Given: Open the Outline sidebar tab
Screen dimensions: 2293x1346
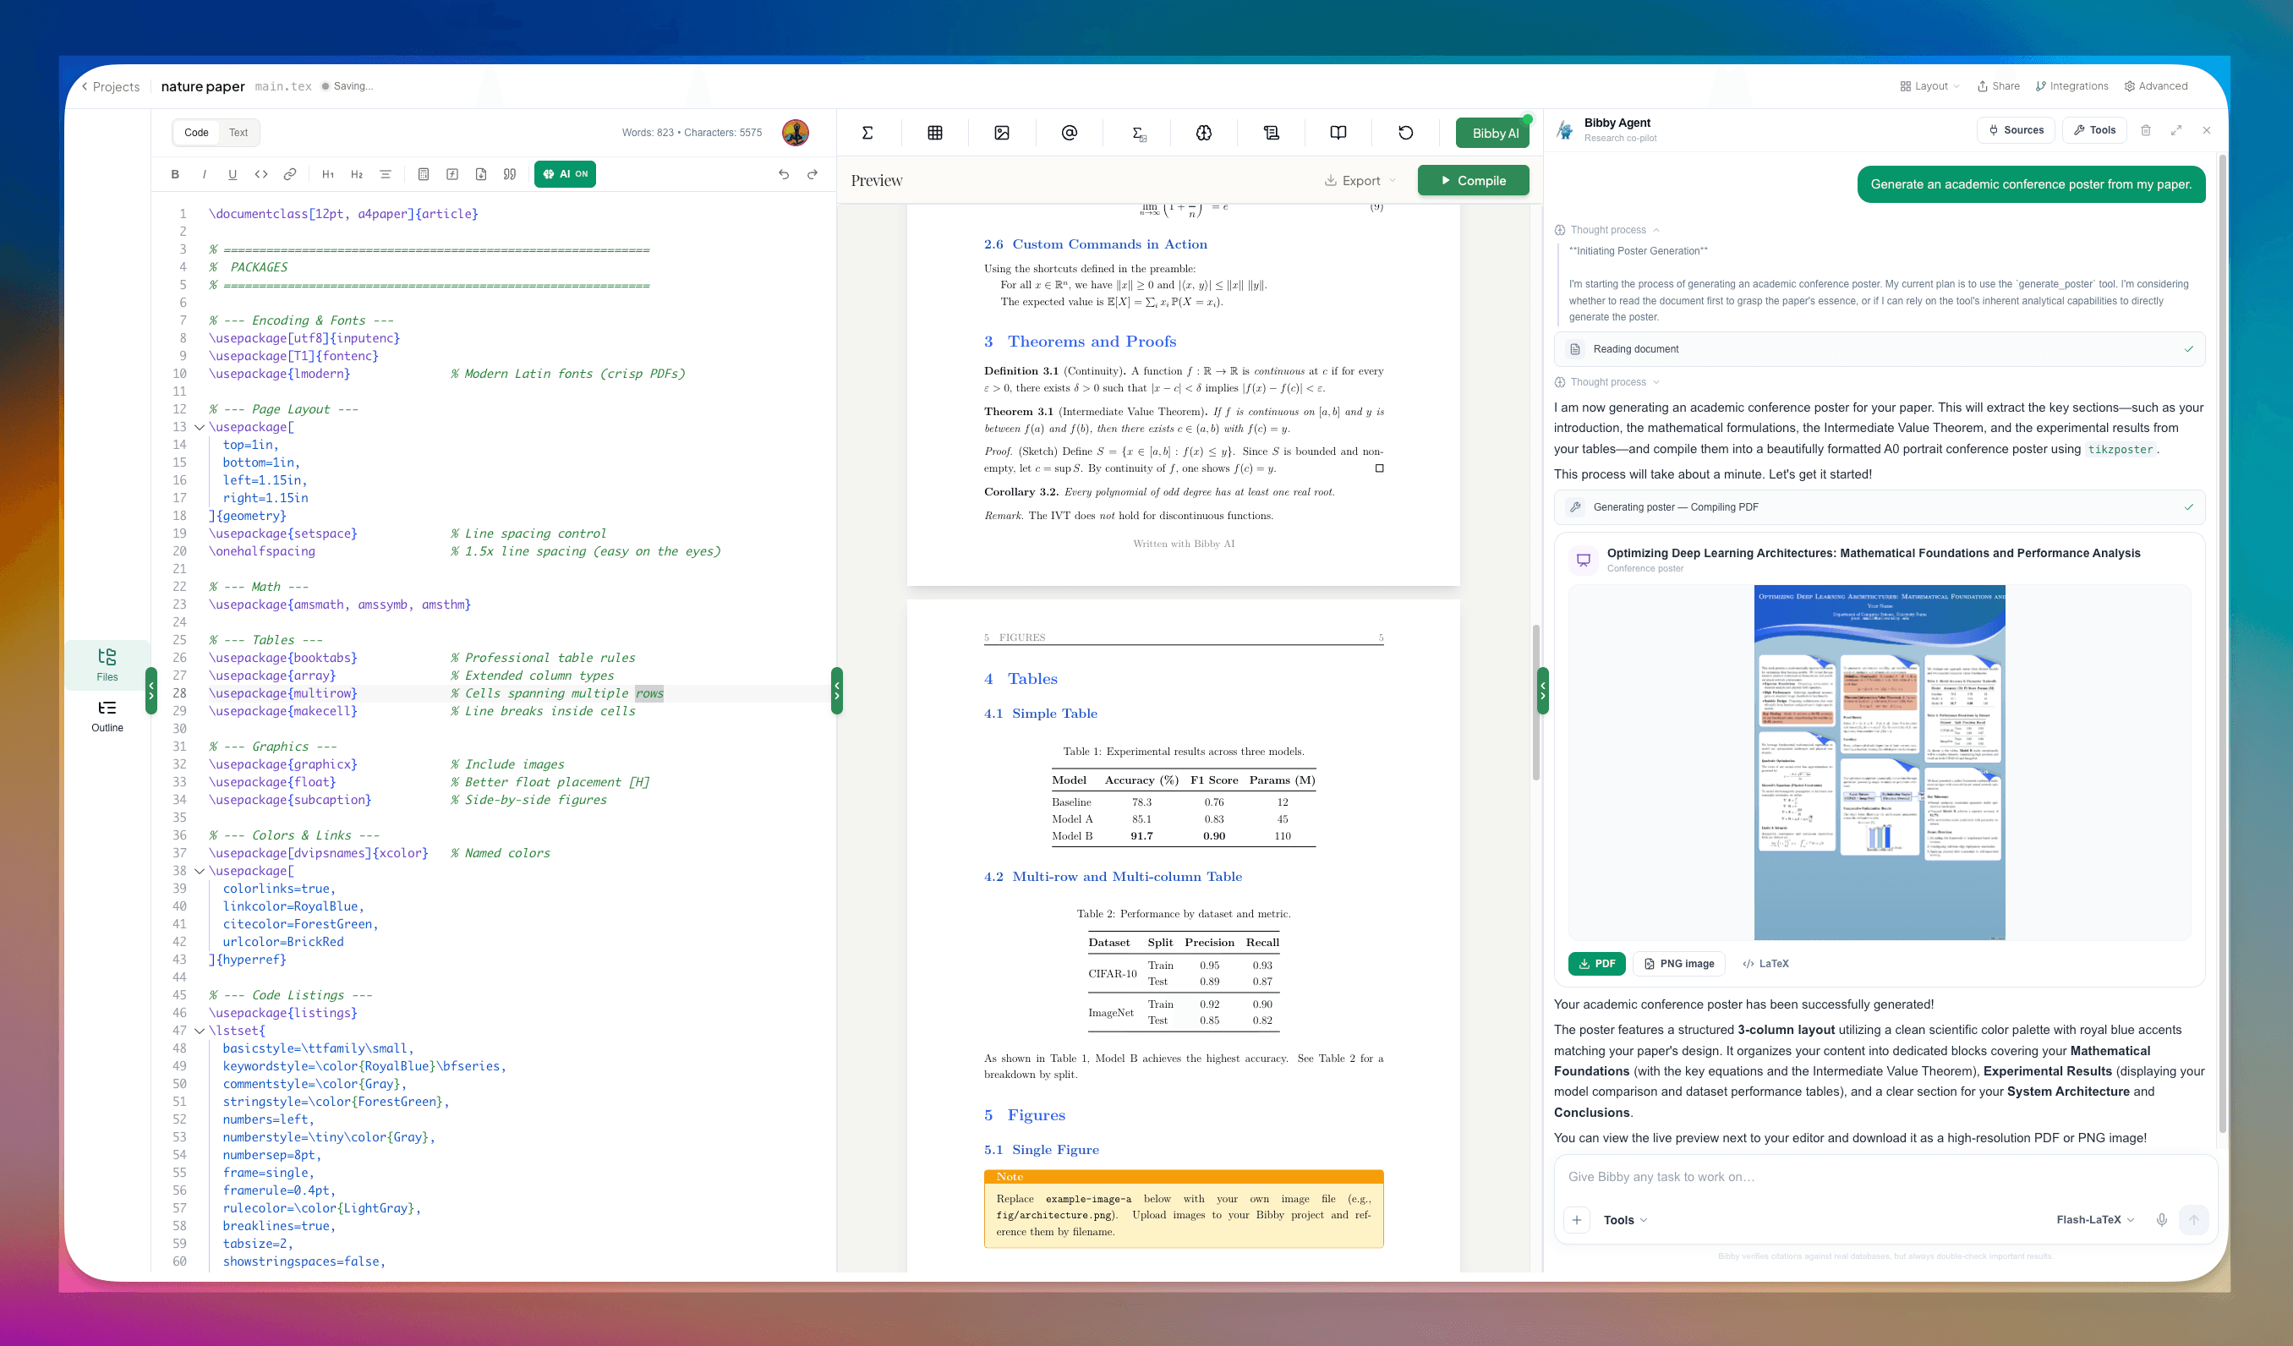Looking at the screenshot, I should pyautogui.click(x=107, y=716).
